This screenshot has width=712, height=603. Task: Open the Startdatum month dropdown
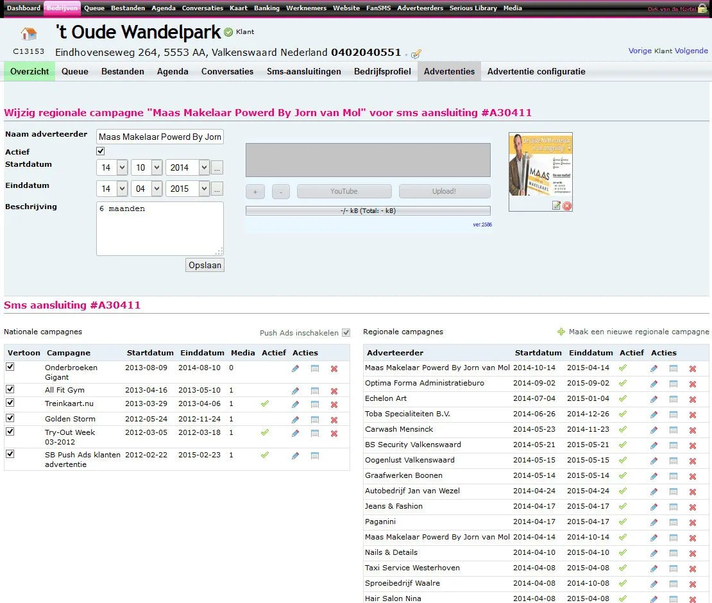pos(147,167)
